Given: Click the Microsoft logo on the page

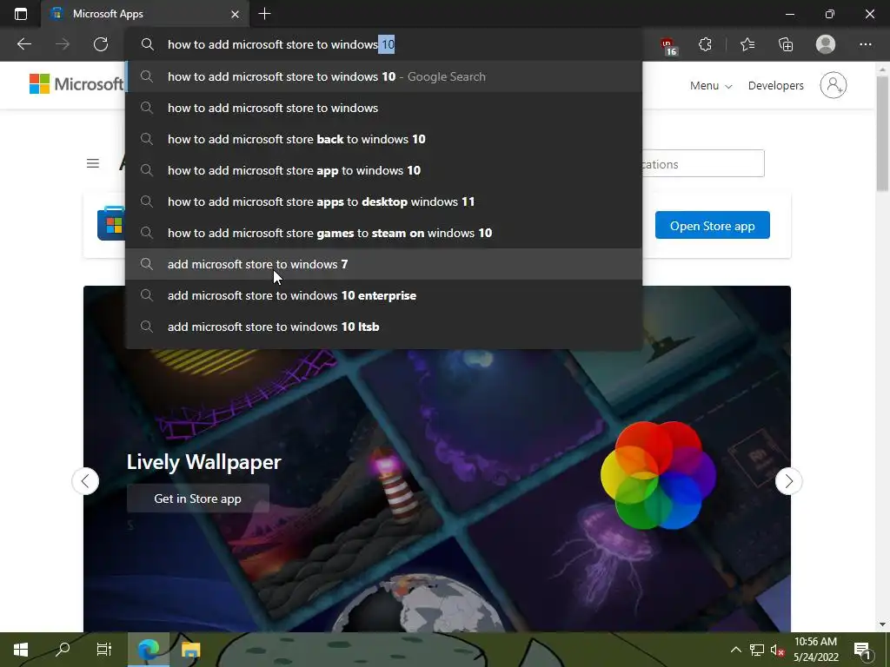Looking at the screenshot, I should 76,84.
